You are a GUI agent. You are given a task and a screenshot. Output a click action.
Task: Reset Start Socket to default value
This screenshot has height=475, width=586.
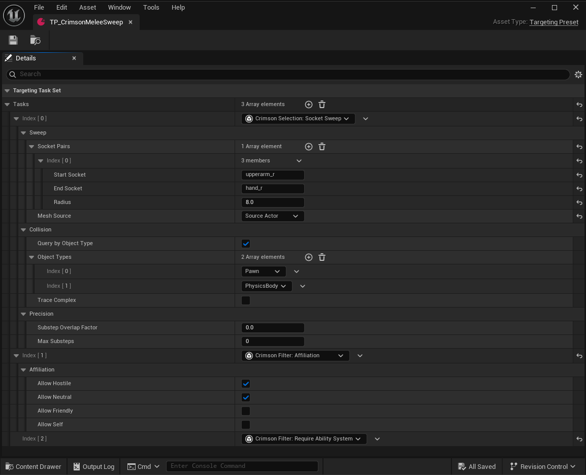click(x=579, y=175)
